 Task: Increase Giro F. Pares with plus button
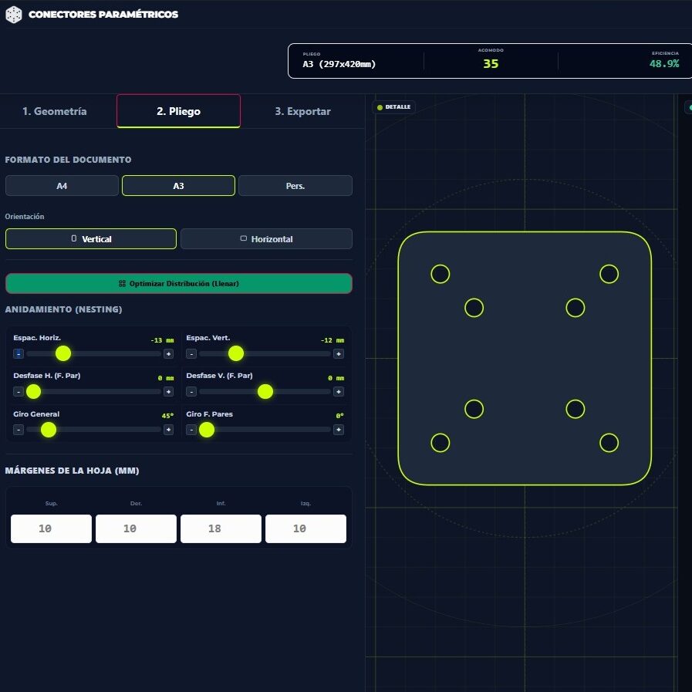tap(339, 430)
